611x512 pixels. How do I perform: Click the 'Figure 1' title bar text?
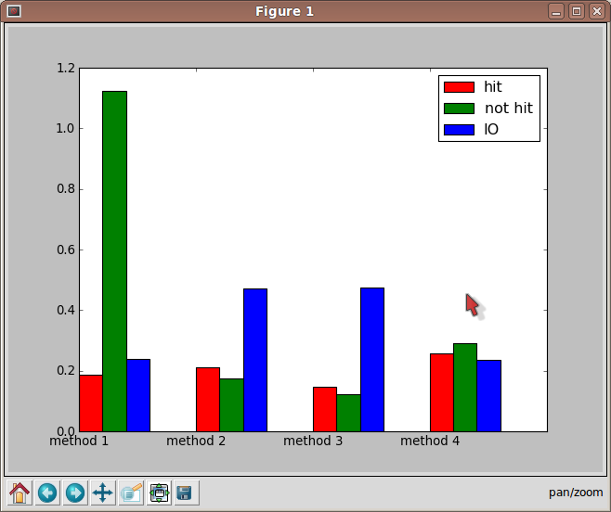click(284, 11)
